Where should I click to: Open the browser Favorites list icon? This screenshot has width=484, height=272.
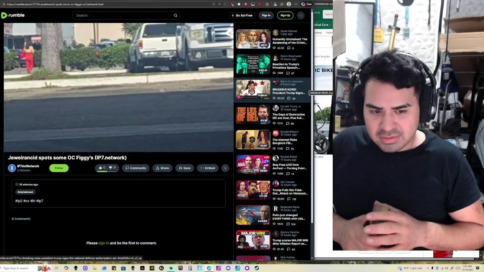(282, 4)
